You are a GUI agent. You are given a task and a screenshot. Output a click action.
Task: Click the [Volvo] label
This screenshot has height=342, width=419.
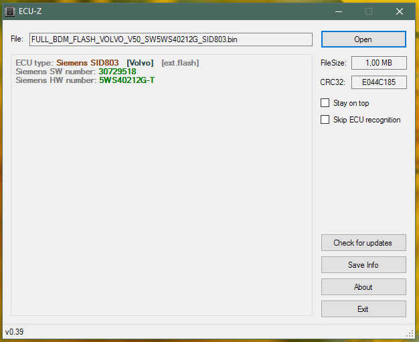[140, 63]
